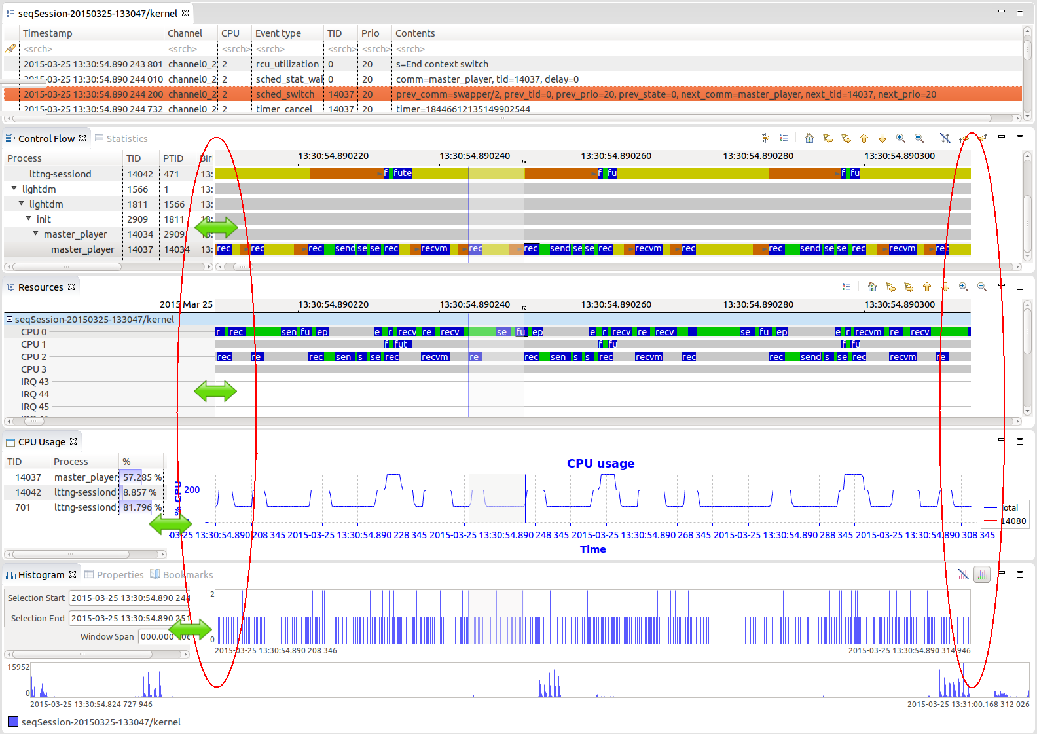The image size is (1037, 734).
Task: Collapse the init process tree node
Action: [29, 219]
